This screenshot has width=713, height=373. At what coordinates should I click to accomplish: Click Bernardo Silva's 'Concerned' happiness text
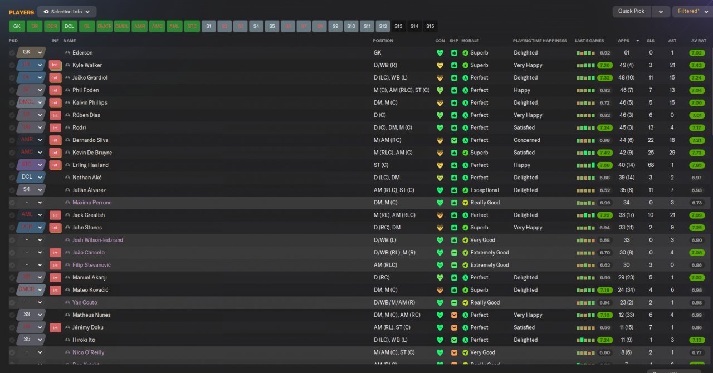527,140
